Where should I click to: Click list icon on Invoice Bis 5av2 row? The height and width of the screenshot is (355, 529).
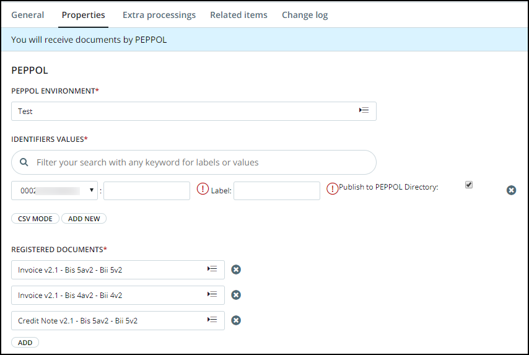212,269
